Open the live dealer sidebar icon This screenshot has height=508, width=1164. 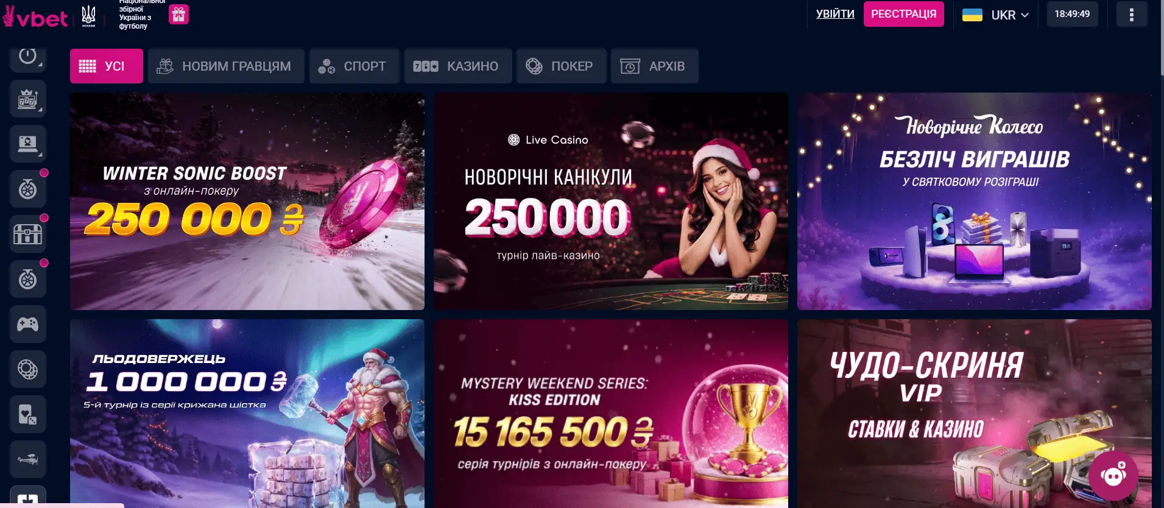click(x=28, y=144)
